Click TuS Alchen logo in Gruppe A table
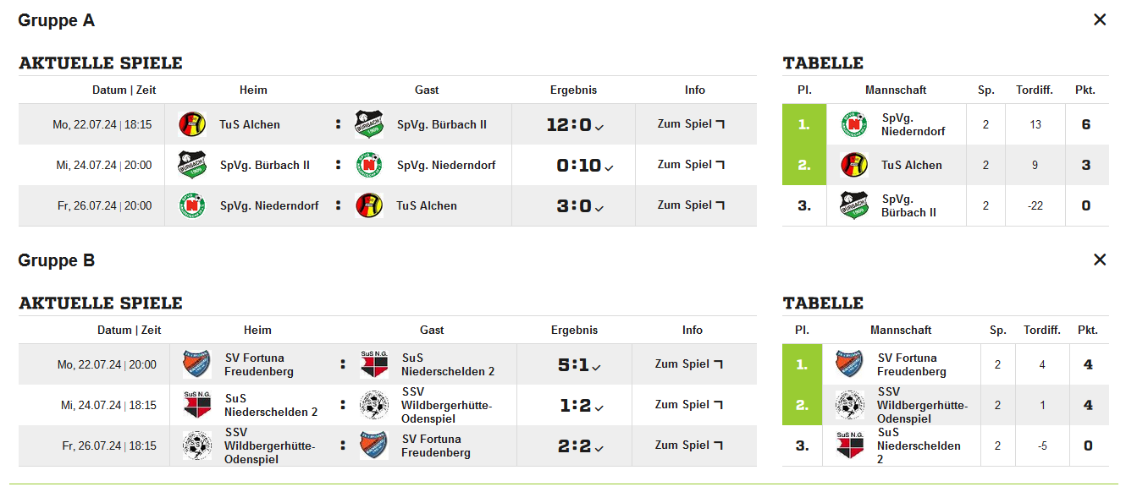The height and width of the screenshot is (492, 1126). tap(854, 165)
